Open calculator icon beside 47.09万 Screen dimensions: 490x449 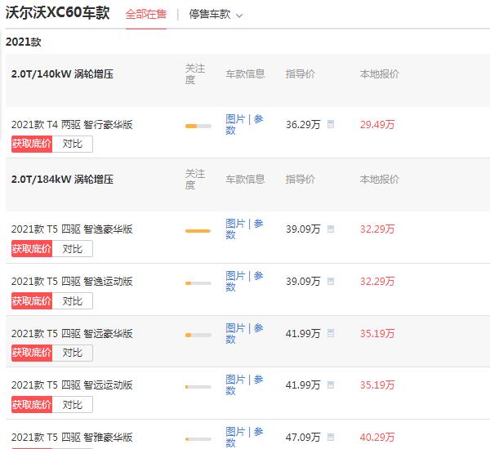331,437
